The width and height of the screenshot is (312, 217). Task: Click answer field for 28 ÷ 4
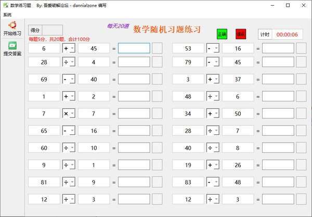click(x=134, y=62)
